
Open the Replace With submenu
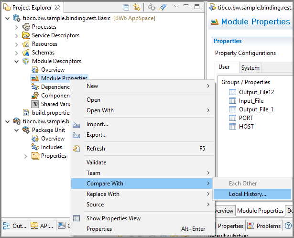click(x=142, y=194)
